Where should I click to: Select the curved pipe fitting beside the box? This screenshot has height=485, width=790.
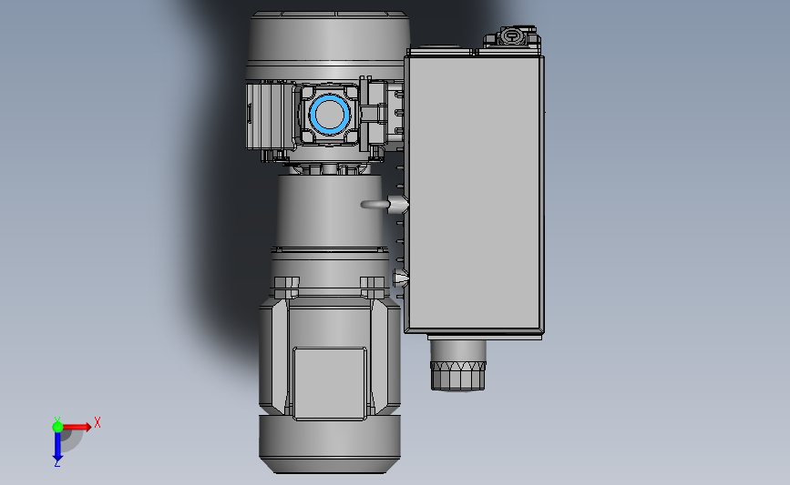pyautogui.click(x=385, y=204)
